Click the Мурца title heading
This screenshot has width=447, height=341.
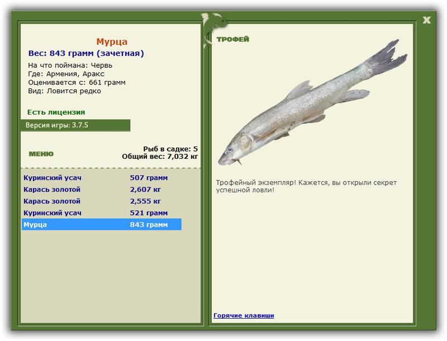coord(112,41)
